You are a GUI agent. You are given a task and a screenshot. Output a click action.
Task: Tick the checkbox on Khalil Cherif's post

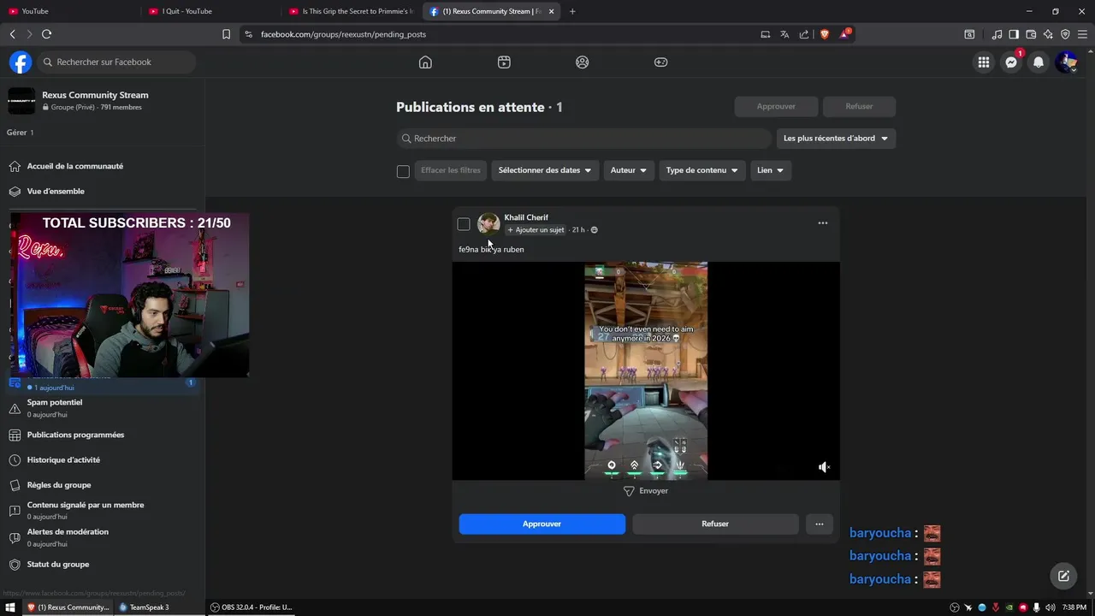[x=464, y=224]
